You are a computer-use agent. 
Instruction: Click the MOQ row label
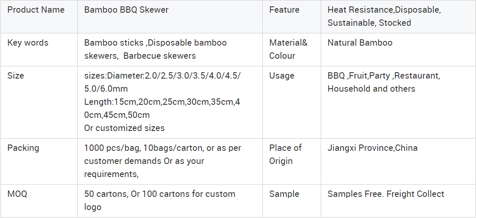point(17,194)
